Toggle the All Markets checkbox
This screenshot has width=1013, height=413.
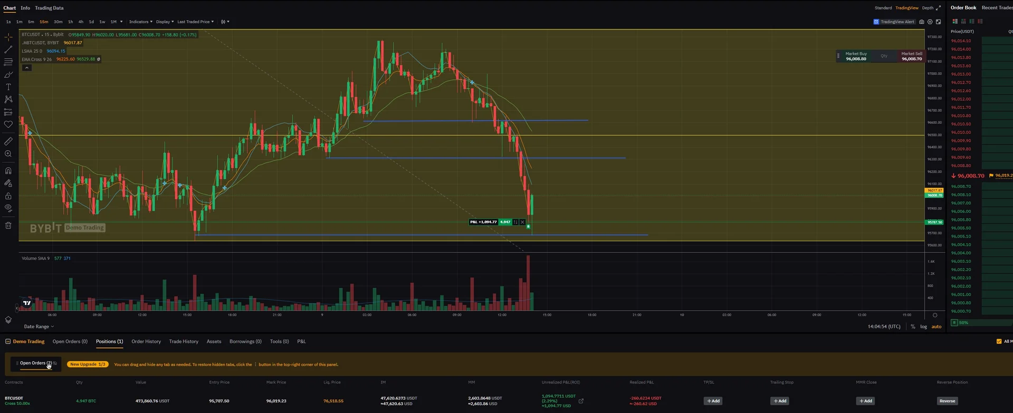999,341
